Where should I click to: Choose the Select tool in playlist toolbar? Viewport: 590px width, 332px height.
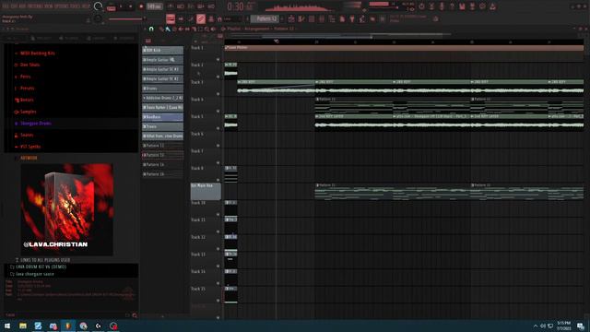click(x=200, y=29)
